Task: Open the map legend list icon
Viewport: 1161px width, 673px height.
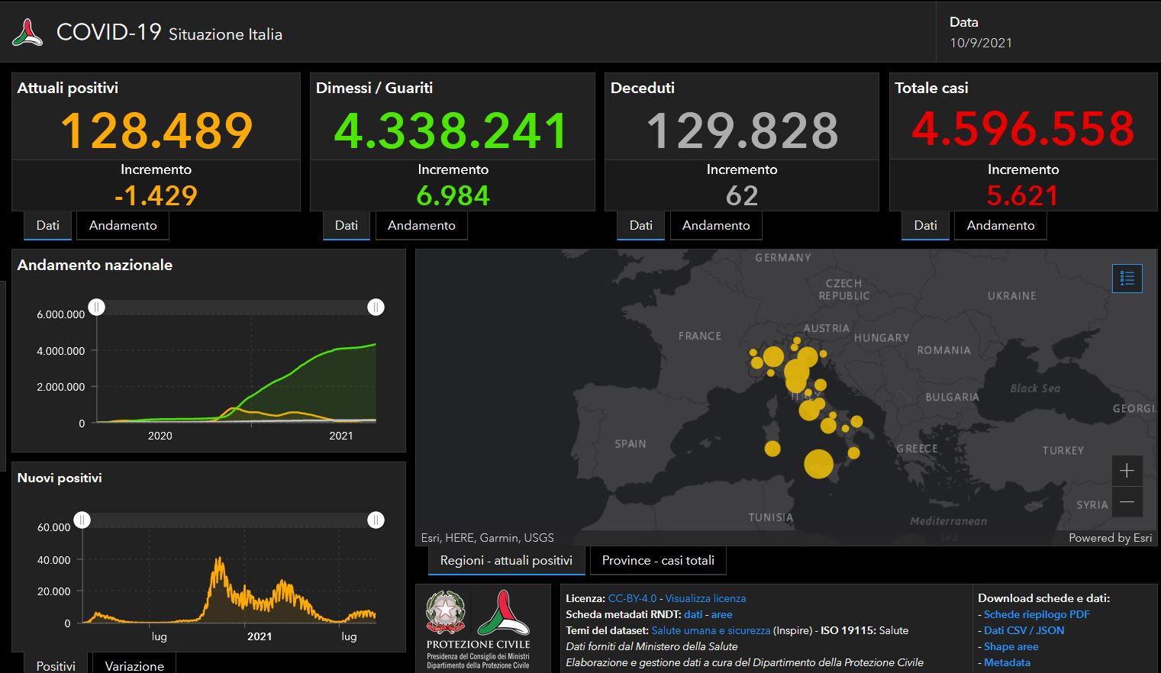Action: pos(1127,279)
